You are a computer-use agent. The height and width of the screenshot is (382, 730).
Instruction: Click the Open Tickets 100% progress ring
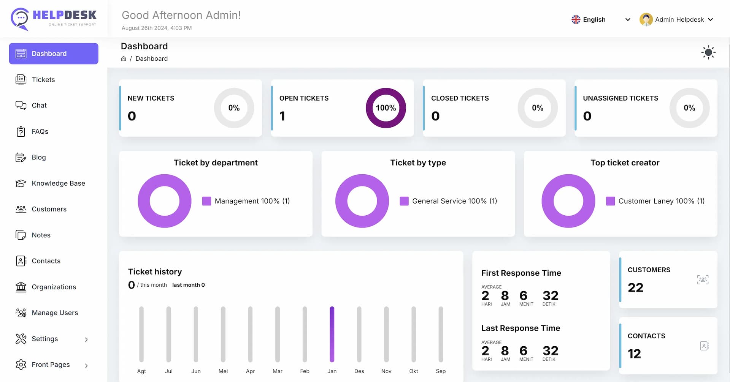[x=386, y=108]
